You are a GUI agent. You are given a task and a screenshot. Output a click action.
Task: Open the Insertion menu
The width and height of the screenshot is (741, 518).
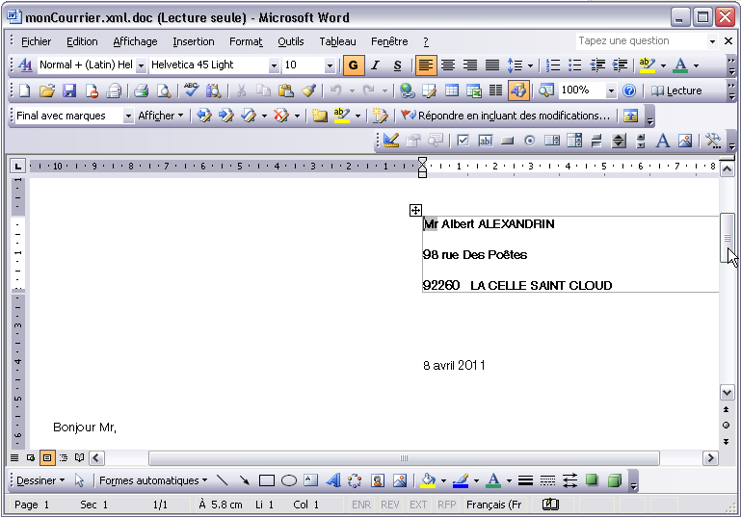pyautogui.click(x=194, y=41)
